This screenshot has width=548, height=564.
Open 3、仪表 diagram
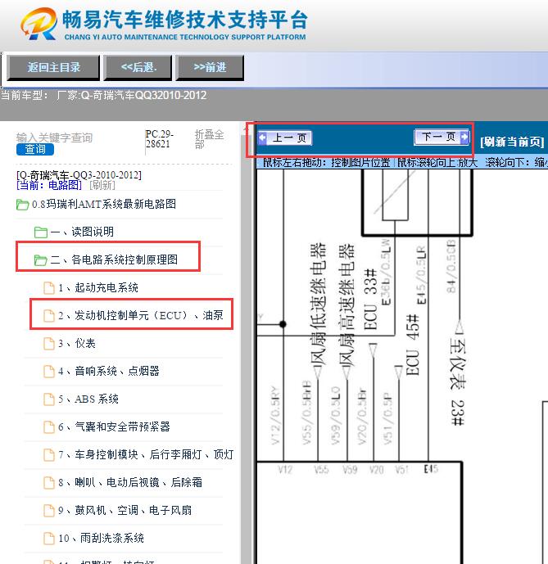77,344
